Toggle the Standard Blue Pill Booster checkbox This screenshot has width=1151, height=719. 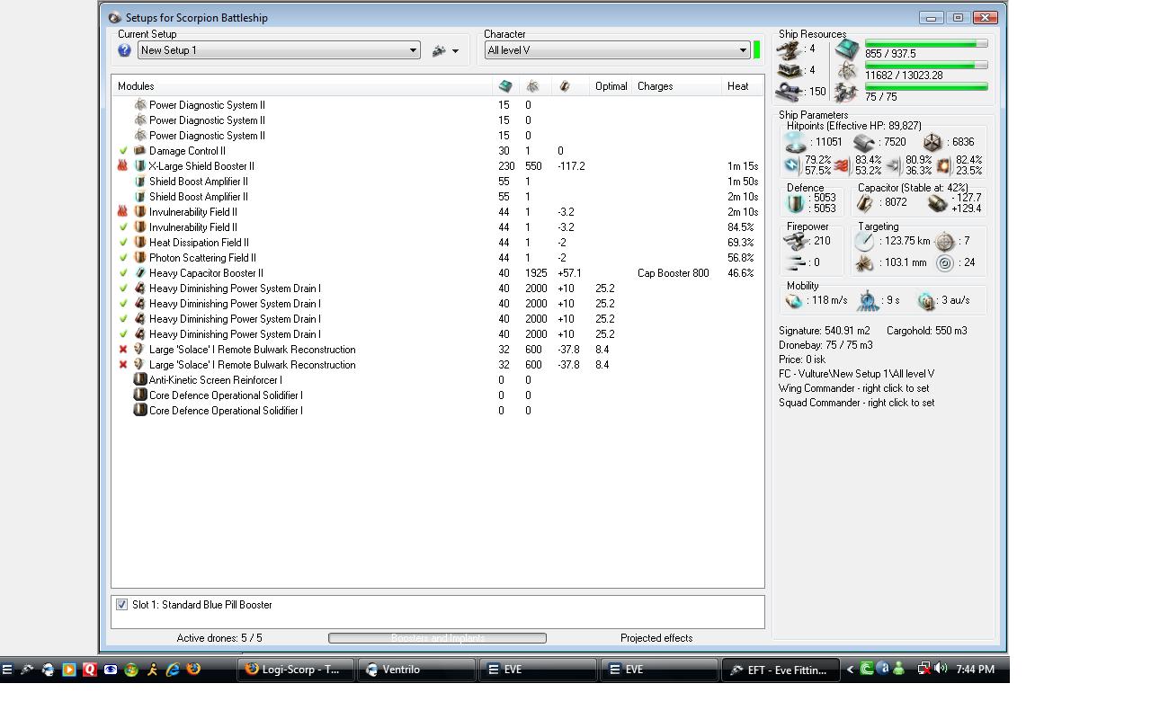pos(121,605)
